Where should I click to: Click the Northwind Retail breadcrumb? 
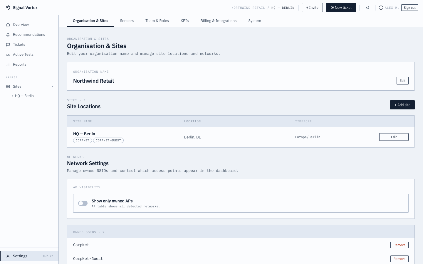[248, 8]
